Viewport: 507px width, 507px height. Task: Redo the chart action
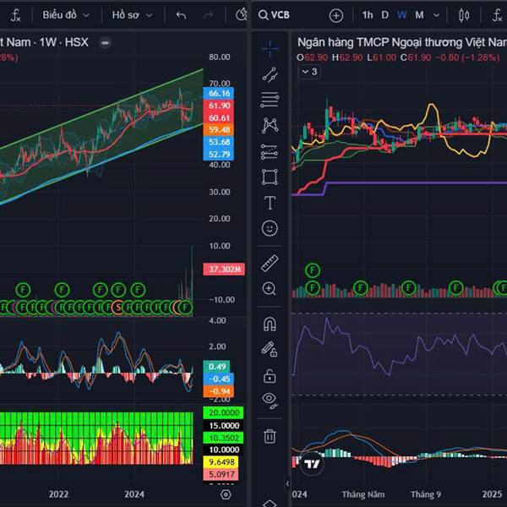click(208, 15)
